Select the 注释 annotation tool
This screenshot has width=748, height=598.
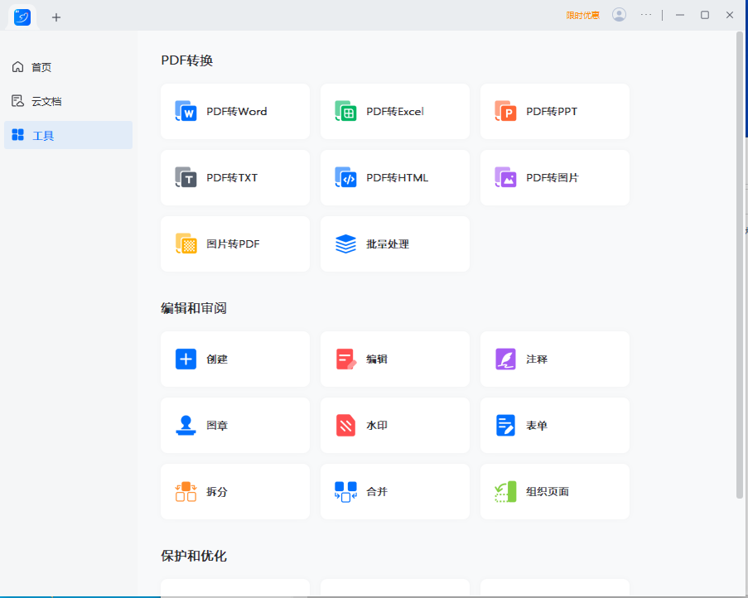click(554, 359)
